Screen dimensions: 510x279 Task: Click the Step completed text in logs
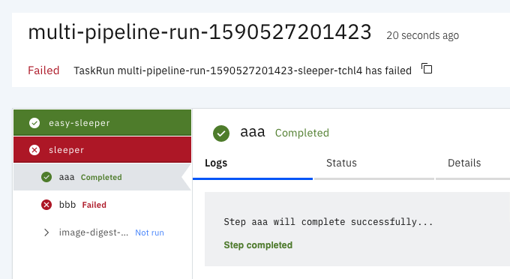258,245
